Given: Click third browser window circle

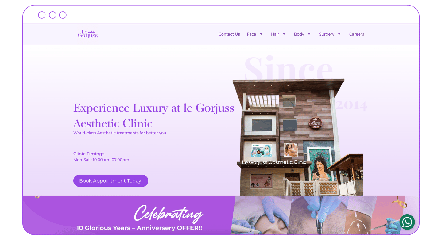Looking at the screenshot, I should pos(63,15).
